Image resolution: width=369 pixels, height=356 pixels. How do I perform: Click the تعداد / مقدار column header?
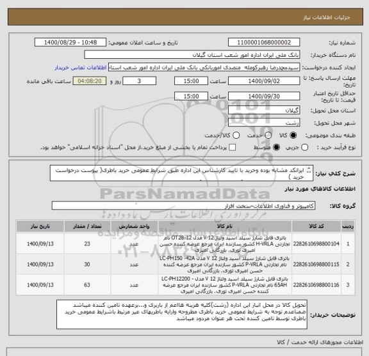(87, 226)
